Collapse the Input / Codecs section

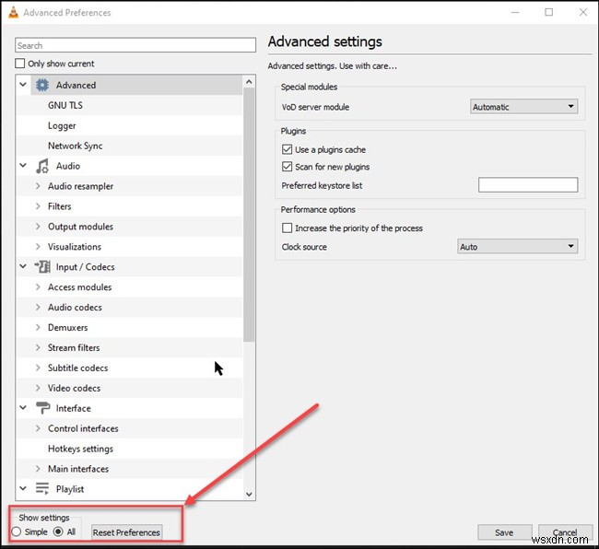click(x=23, y=266)
